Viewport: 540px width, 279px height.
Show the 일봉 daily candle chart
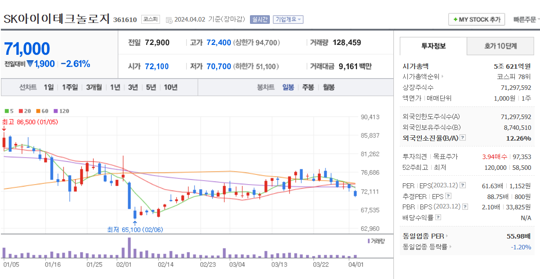[x=288, y=87]
